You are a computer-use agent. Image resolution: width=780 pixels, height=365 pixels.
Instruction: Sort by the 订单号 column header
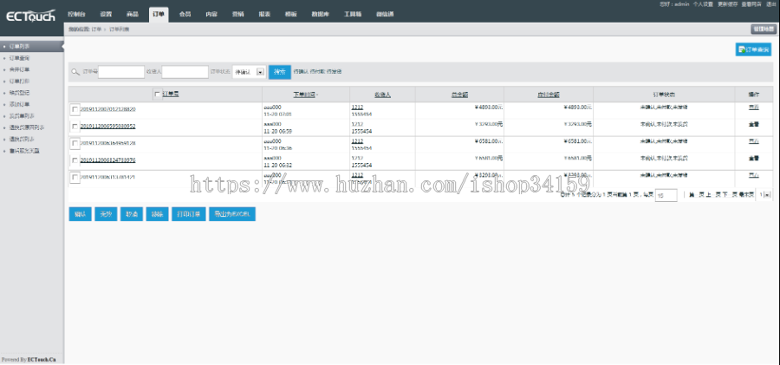171,95
